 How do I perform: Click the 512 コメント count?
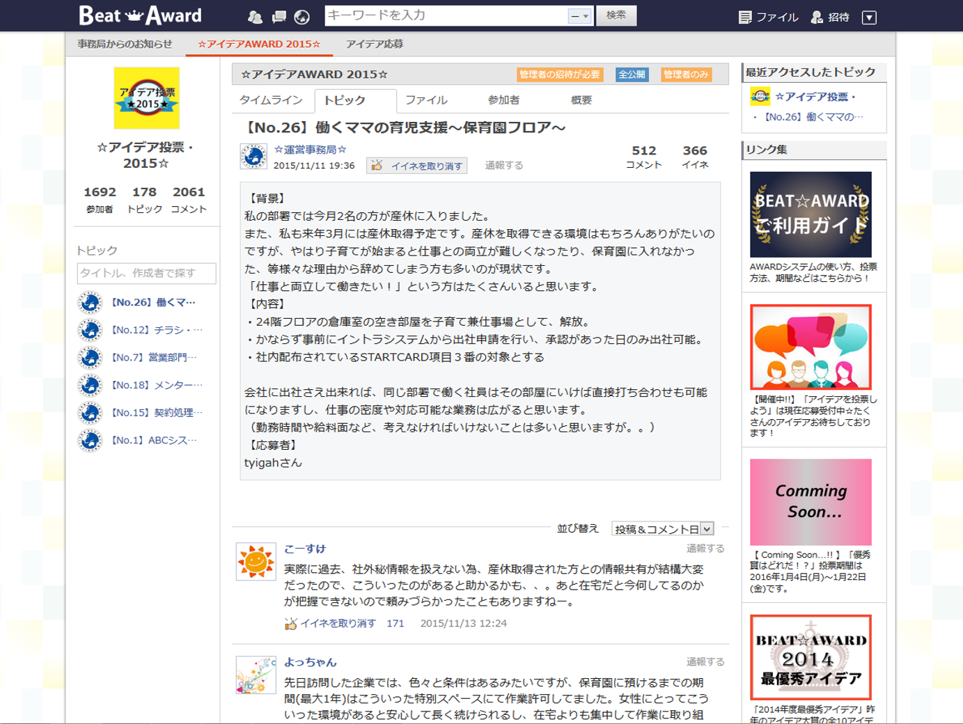pyautogui.click(x=643, y=157)
